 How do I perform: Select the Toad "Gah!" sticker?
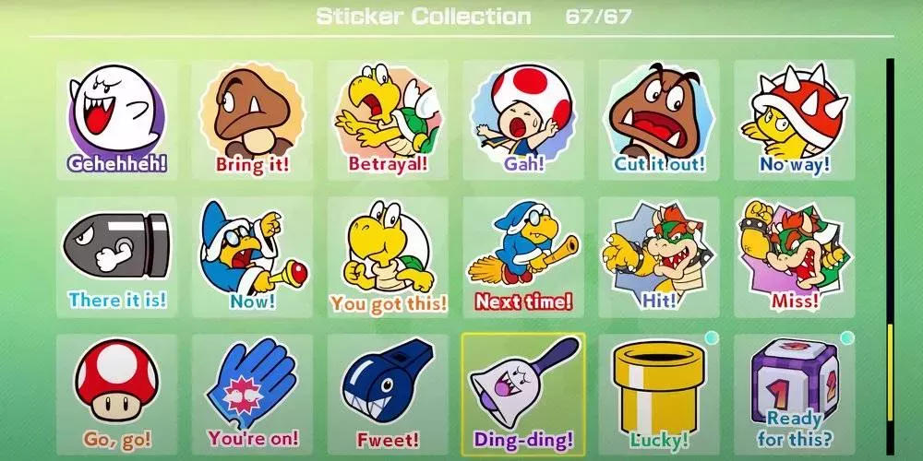click(523, 120)
